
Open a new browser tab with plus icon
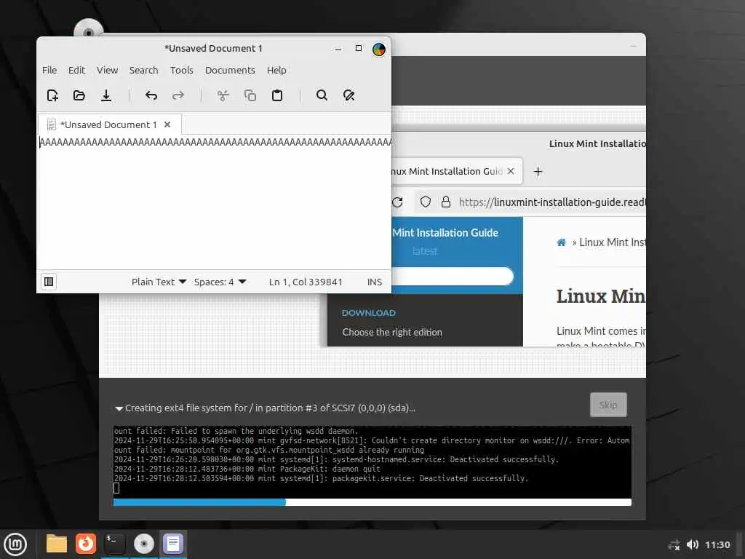(538, 172)
